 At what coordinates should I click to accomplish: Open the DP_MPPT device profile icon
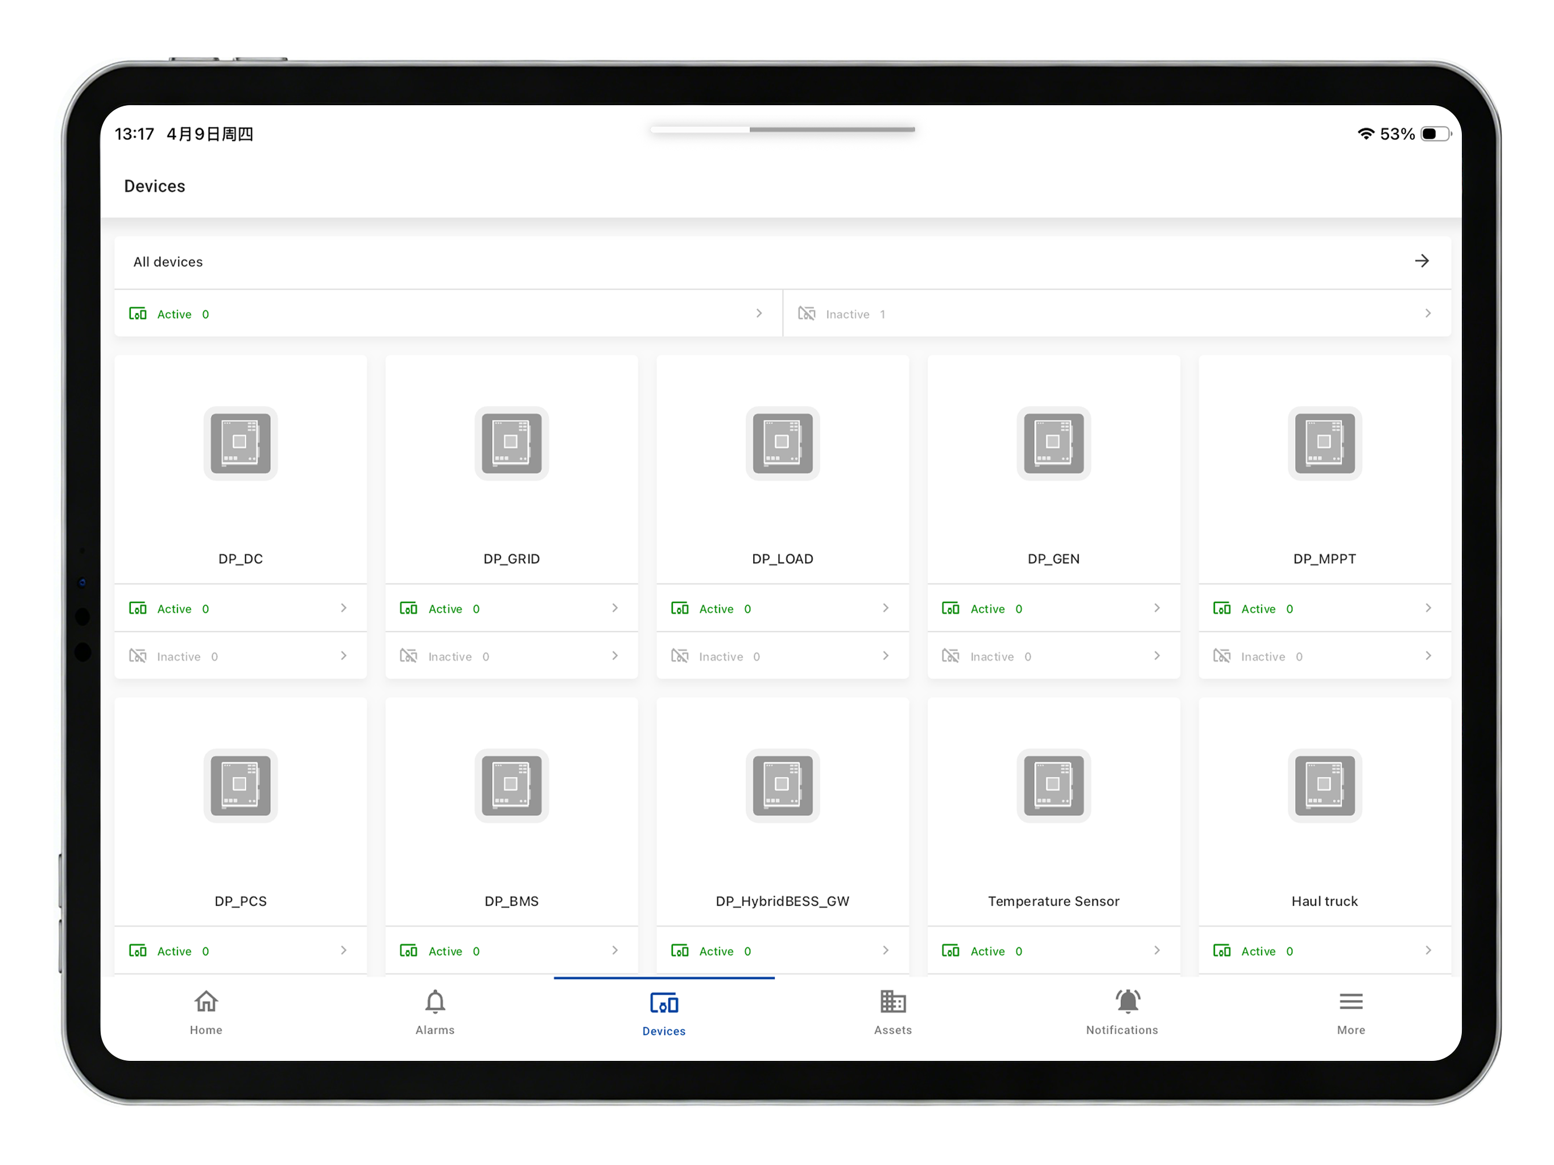[x=1324, y=443]
